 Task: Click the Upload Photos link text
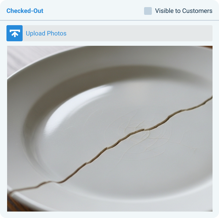(46, 33)
